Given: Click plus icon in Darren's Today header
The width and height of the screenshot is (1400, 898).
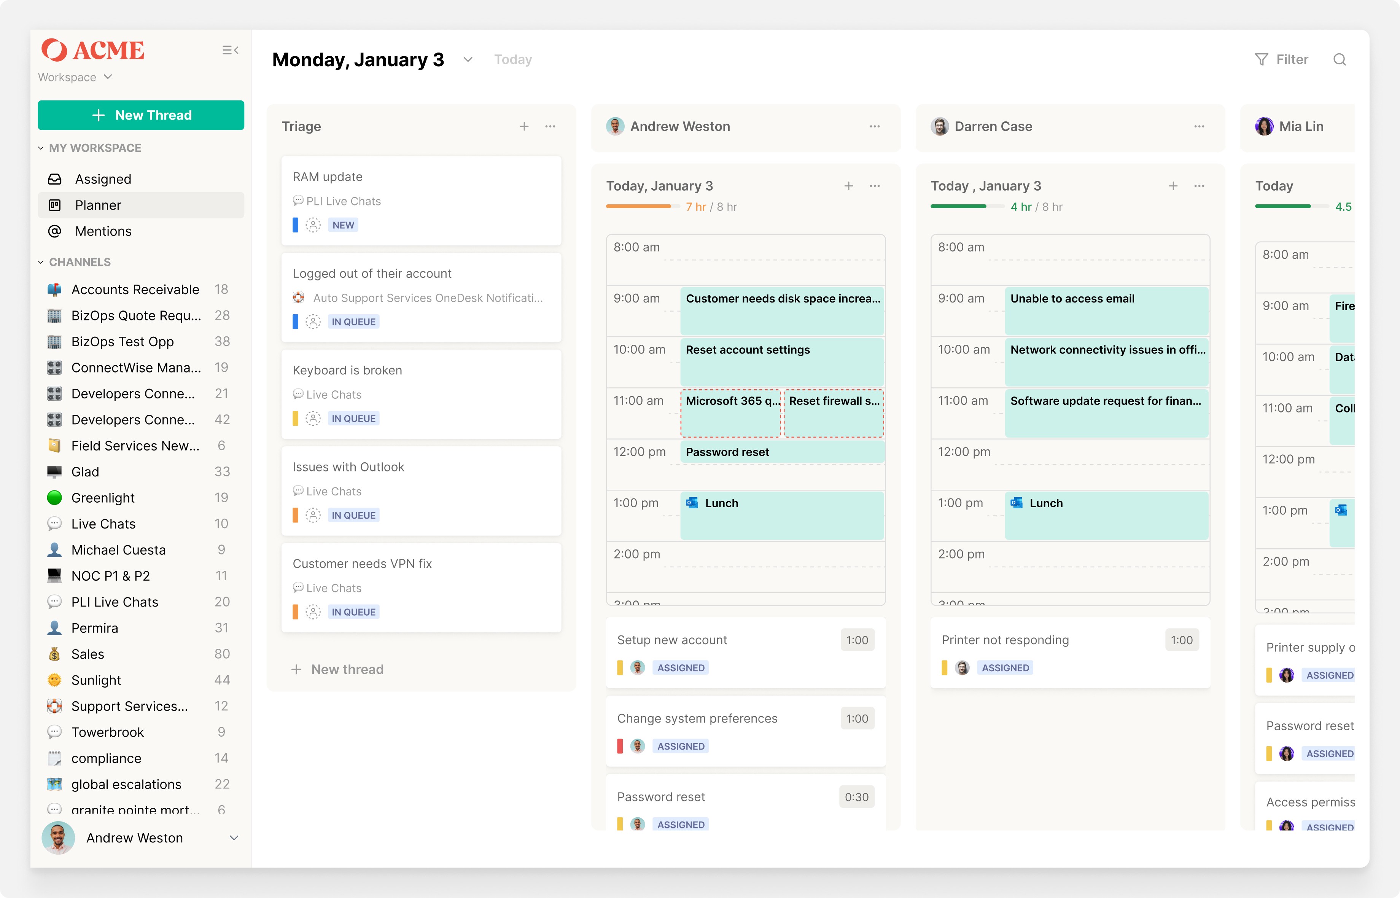Looking at the screenshot, I should click(x=1172, y=186).
